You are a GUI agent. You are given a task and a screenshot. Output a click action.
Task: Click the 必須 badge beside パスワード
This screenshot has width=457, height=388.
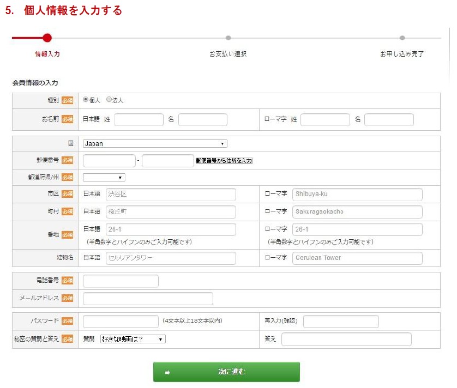67,321
